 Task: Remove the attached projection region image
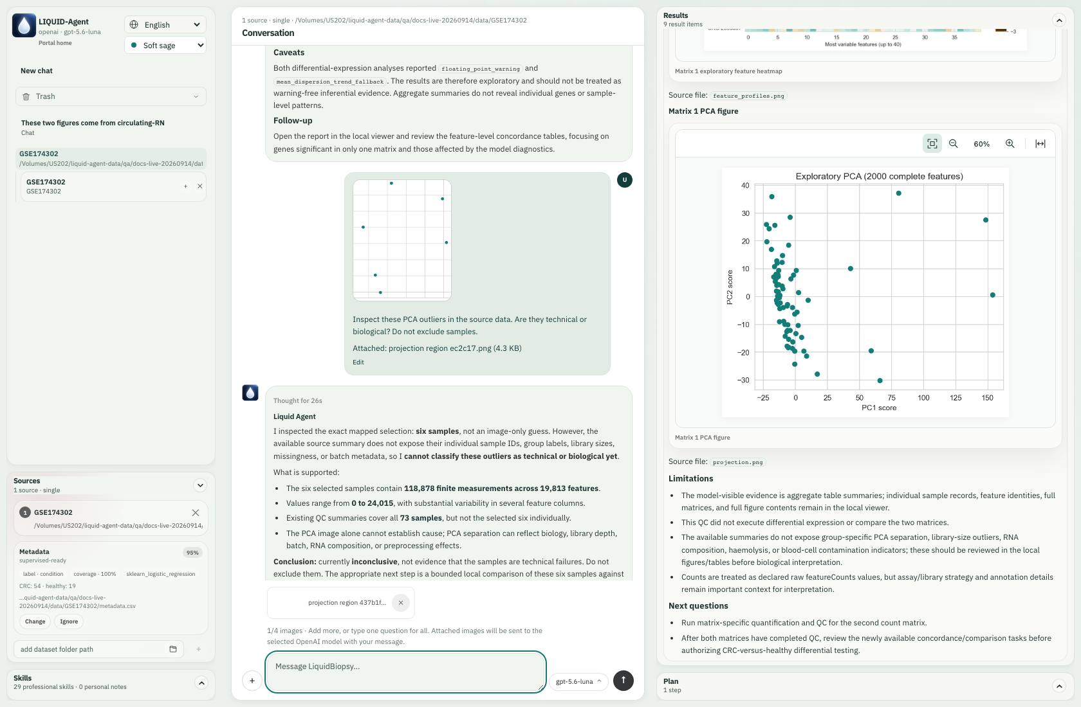(401, 603)
